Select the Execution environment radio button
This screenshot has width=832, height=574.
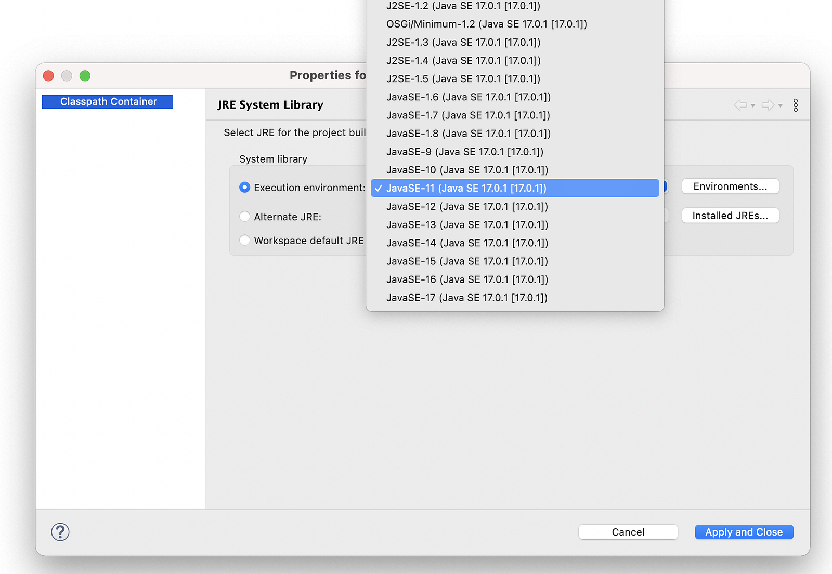[244, 188]
